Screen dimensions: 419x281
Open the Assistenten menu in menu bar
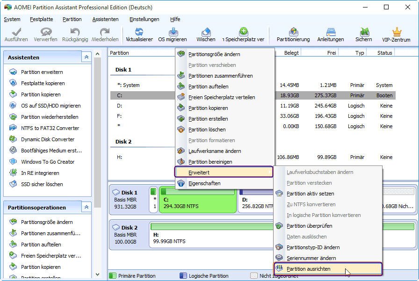click(105, 19)
